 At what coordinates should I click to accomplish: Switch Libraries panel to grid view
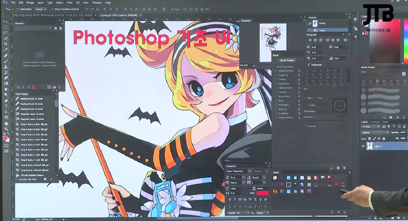click(x=56, y=28)
